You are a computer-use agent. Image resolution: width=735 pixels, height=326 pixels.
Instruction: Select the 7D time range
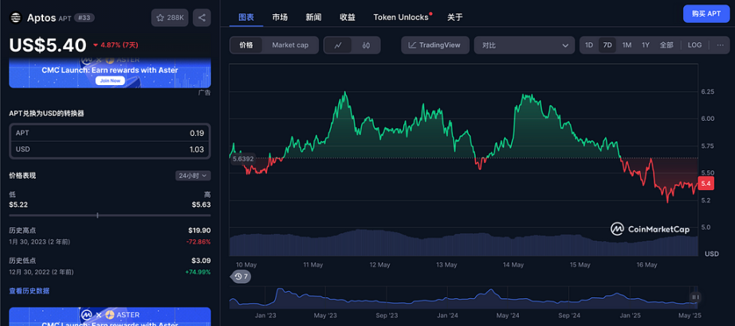click(x=607, y=45)
